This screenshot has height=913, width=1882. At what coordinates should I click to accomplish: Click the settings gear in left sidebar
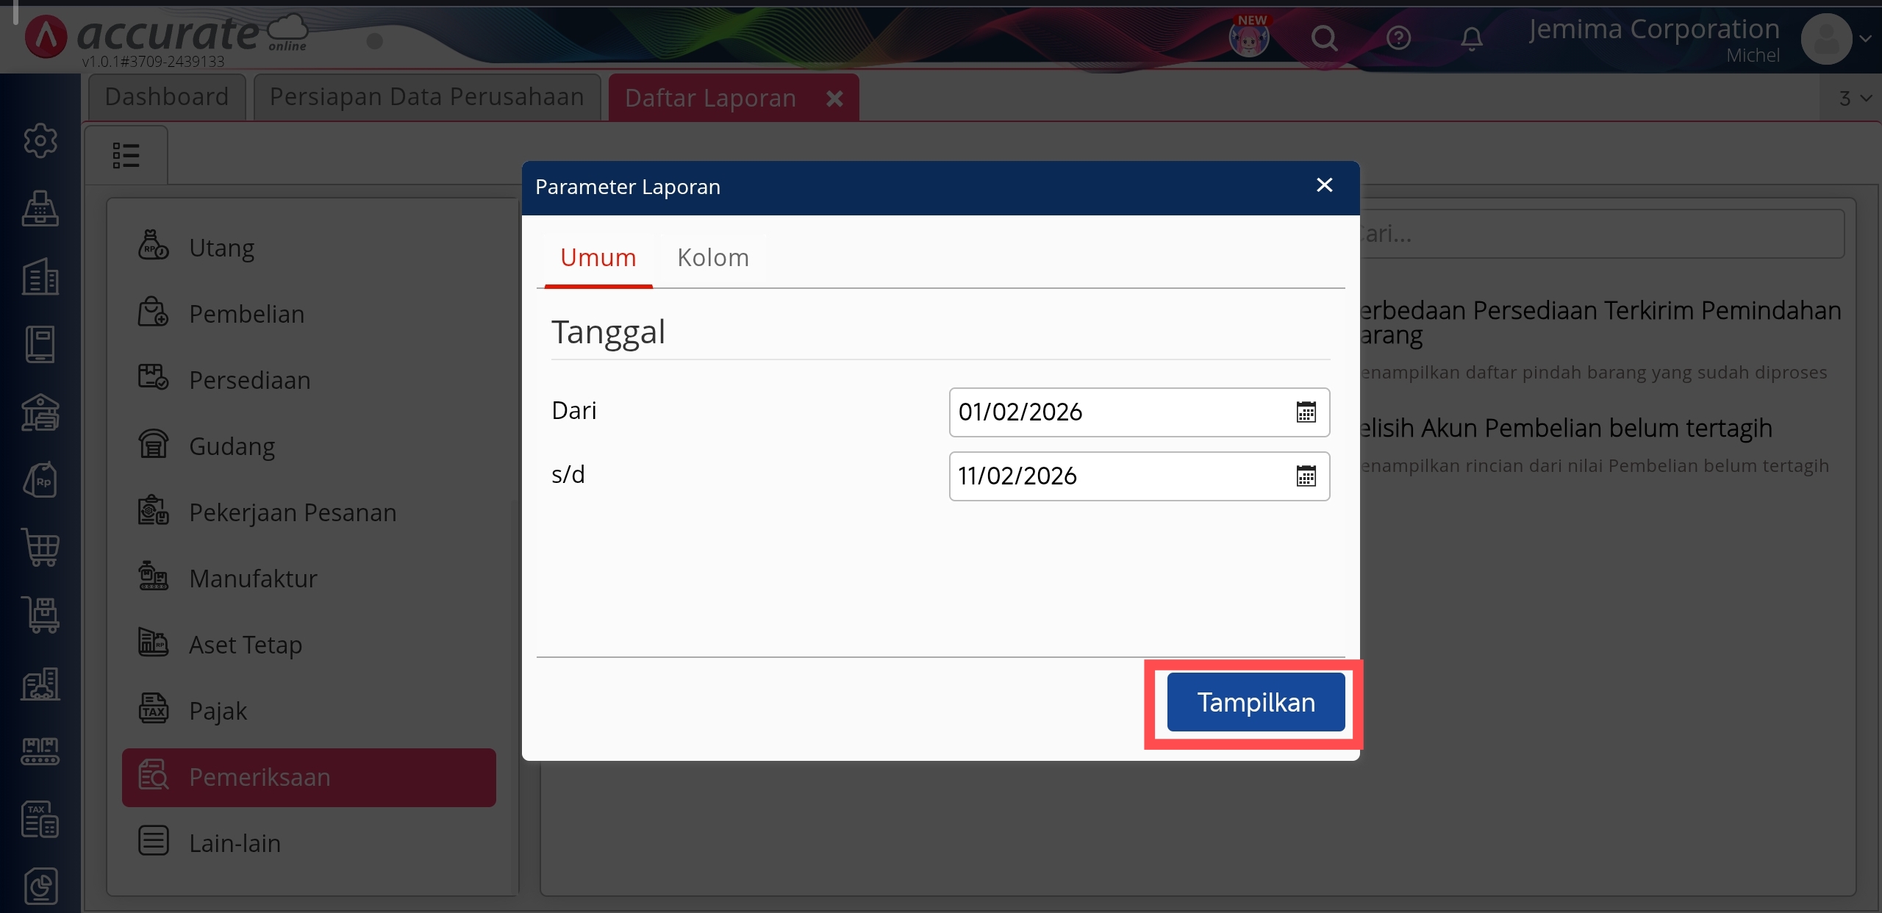tap(40, 140)
